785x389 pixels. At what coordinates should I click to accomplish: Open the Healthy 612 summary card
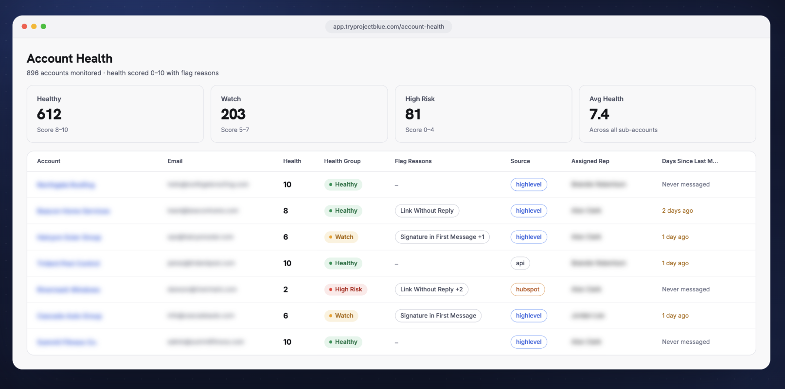pos(115,114)
